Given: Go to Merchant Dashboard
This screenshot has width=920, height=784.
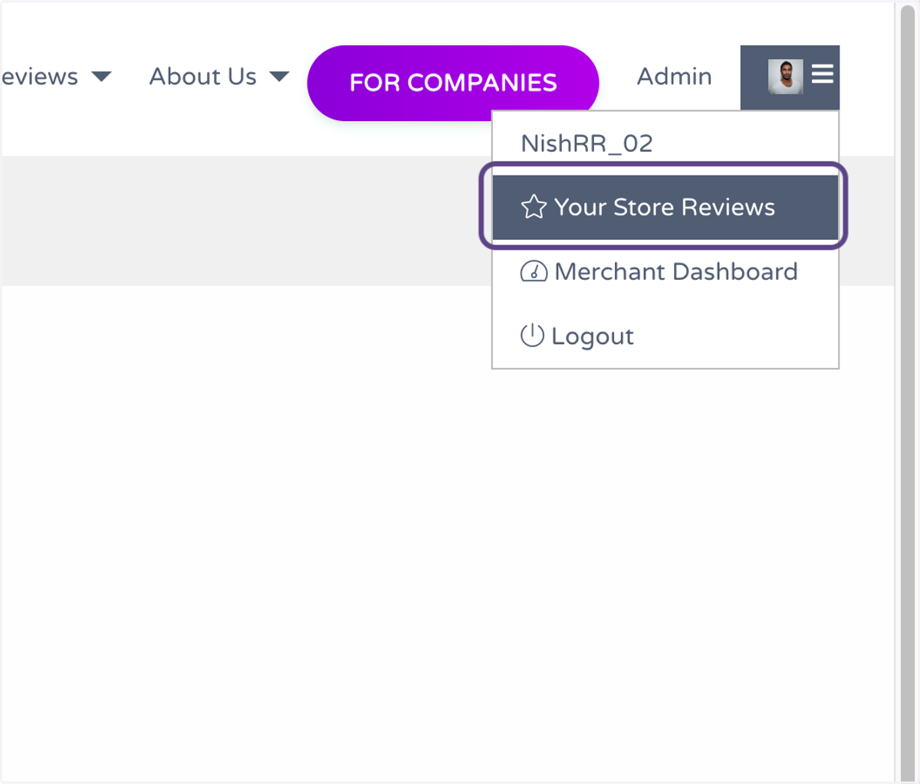Looking at the screenshot, I should [x=665, y=271].
